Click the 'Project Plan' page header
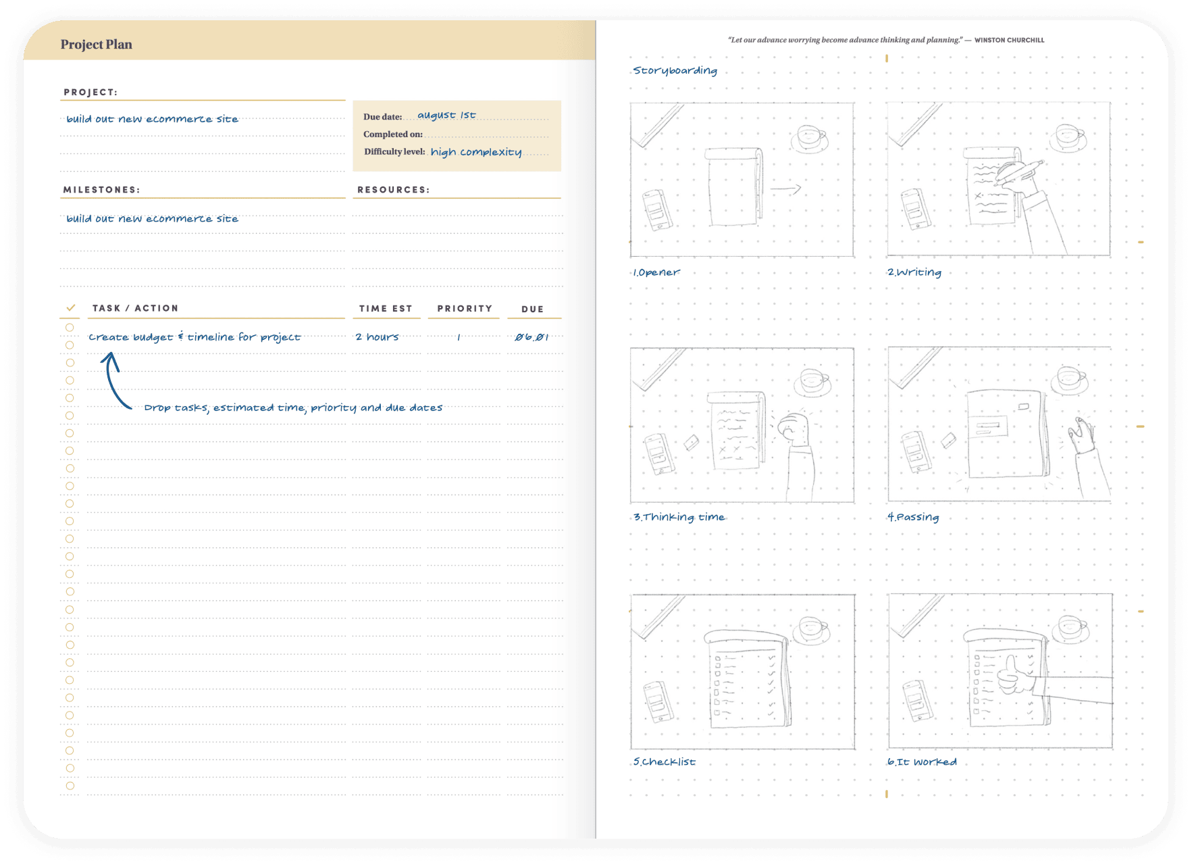 97,45
